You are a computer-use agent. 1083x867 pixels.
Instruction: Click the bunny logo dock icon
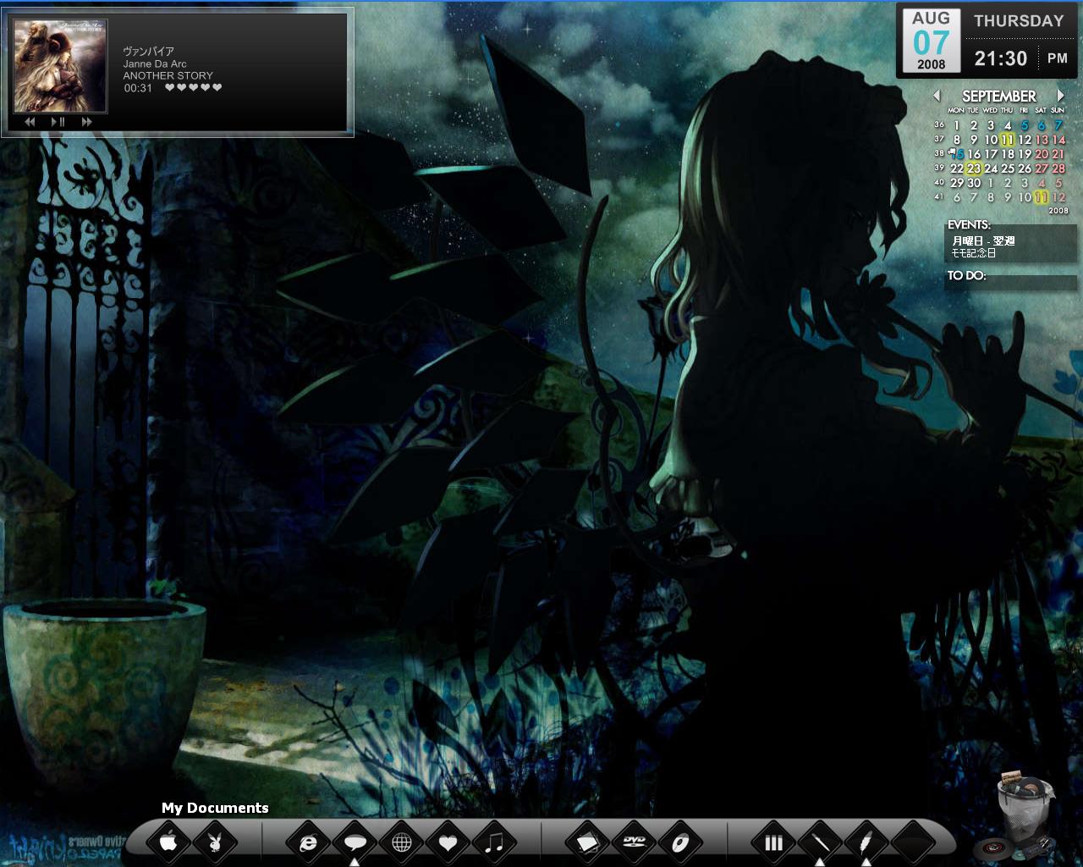215,842
